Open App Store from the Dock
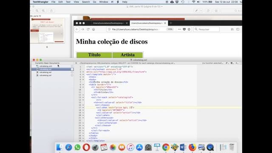This screenshot has width=272, height=153. (139, 147)
